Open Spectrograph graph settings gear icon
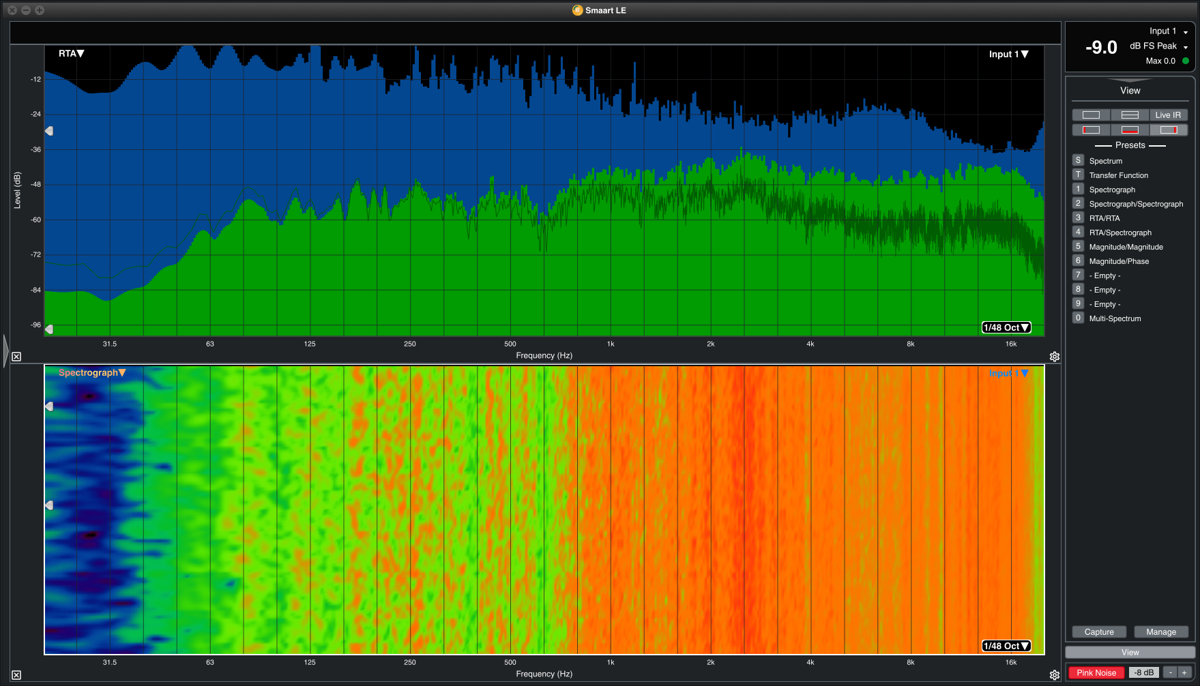Screen dimensions: 1200x686 1055,675
